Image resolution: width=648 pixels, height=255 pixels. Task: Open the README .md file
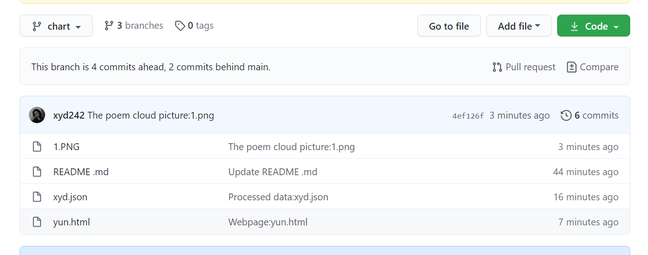pos(81,172)
